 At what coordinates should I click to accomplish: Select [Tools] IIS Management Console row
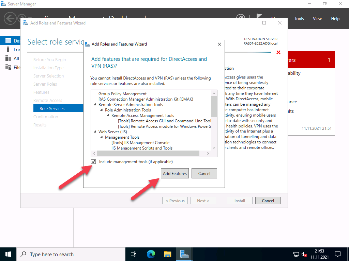point(140,143)
